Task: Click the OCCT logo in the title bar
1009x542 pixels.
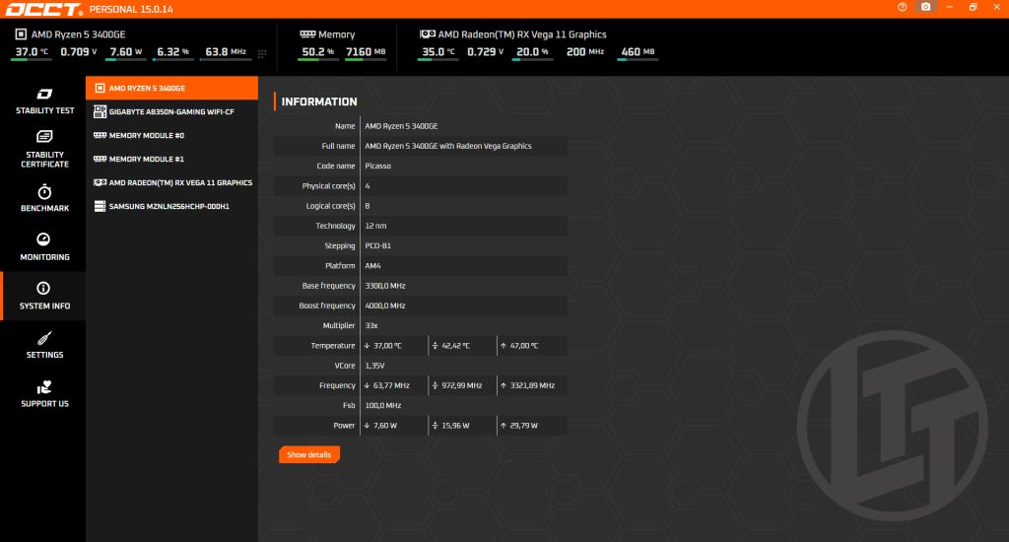Action: click(43, 9)
